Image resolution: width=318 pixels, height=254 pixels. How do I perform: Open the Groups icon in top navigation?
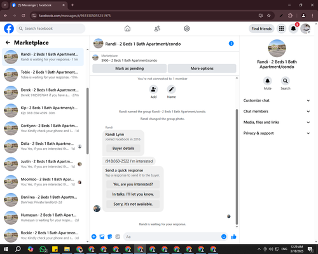(x=187, y=29)
